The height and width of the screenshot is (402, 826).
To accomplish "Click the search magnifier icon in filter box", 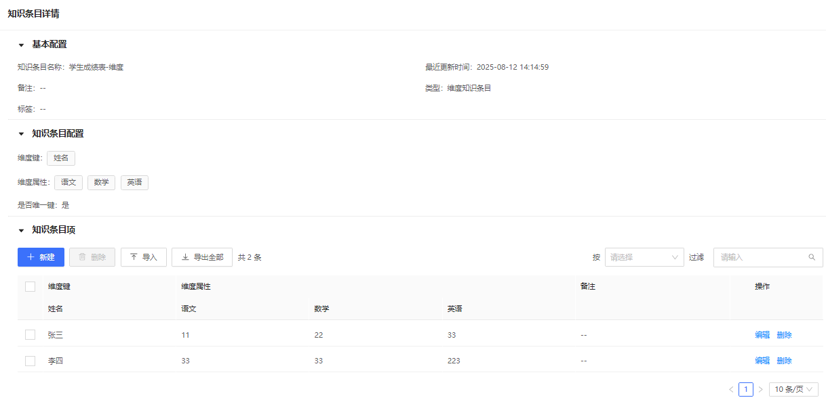I will (812, 257).
